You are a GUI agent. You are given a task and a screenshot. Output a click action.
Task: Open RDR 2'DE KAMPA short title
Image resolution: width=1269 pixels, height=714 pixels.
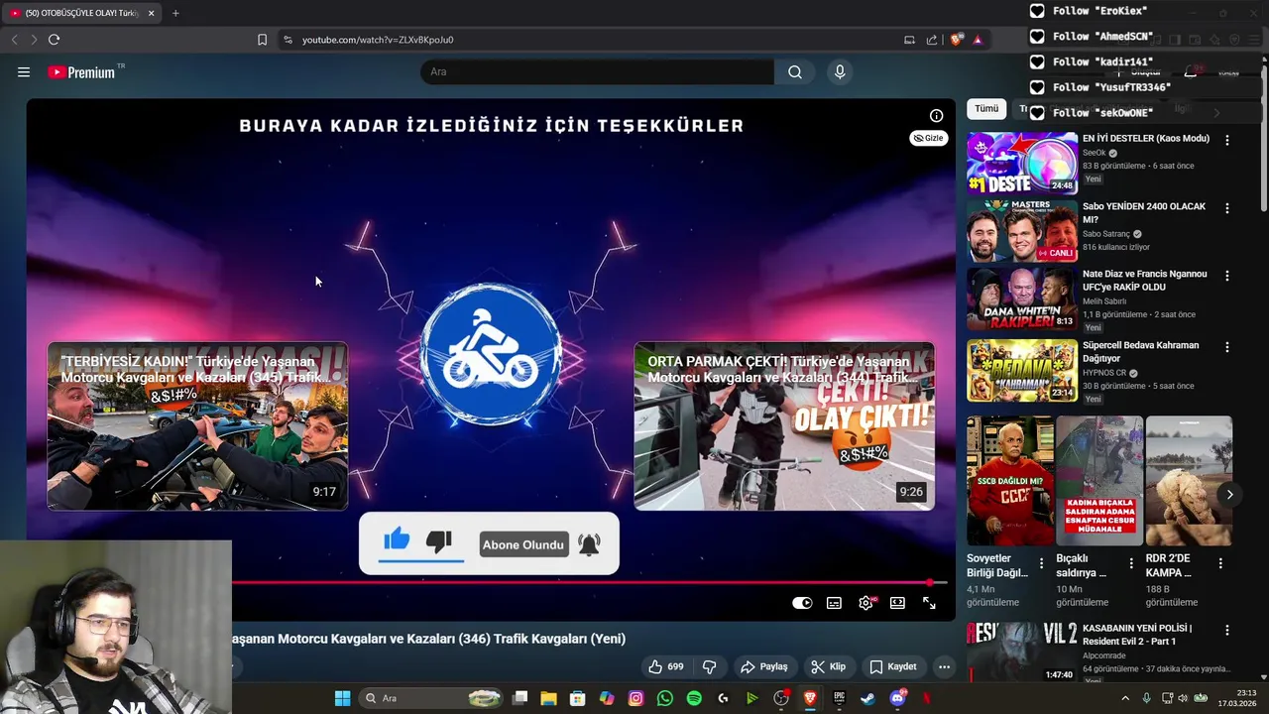(1169, 565)
